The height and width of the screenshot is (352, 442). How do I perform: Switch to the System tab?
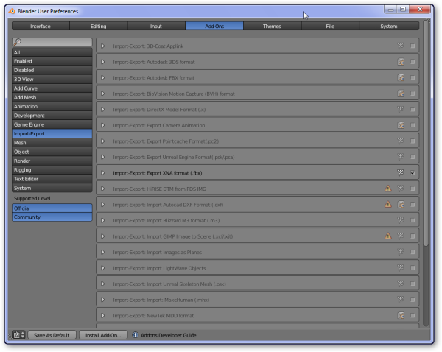tap(389, 26)
